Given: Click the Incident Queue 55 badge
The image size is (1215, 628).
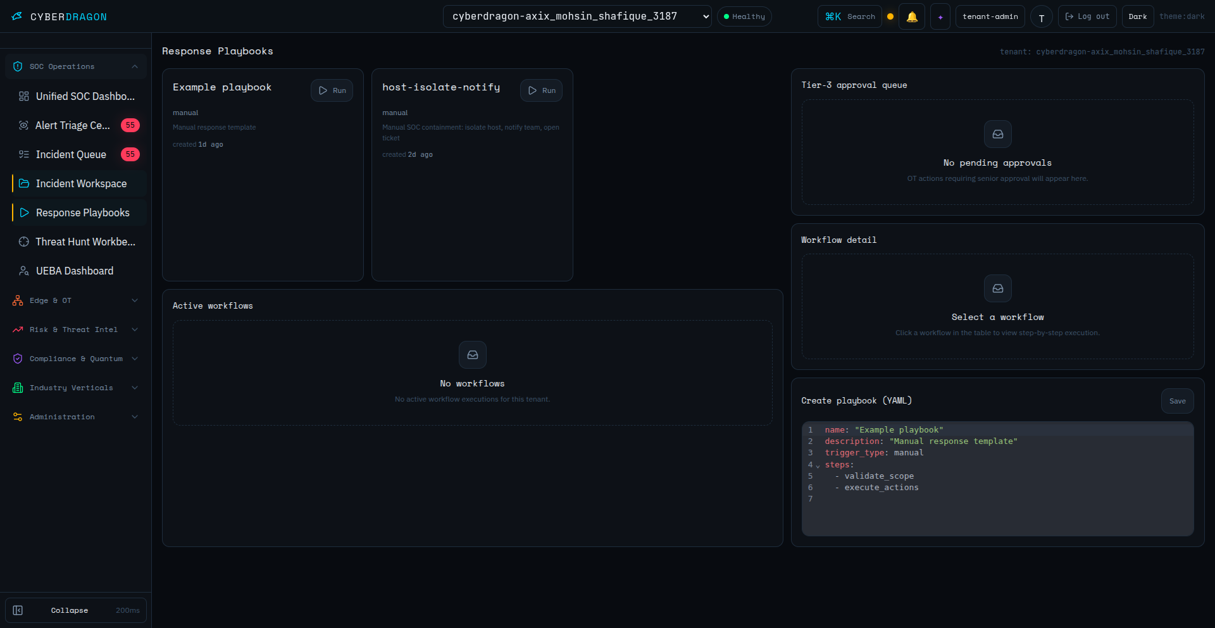Looking at the screenshot, I should pyautogui.click(x=130, y=154).
